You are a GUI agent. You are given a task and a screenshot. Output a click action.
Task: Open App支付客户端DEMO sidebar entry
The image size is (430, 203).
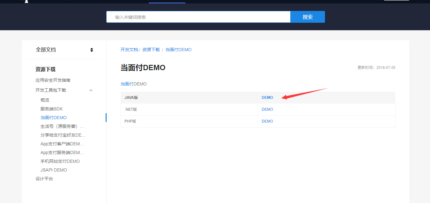point(62,144)
